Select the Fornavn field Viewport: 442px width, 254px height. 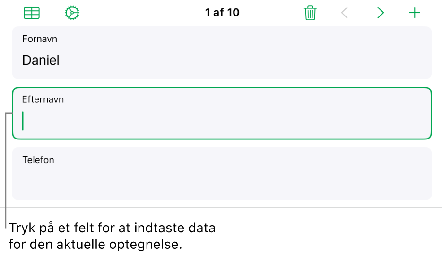pos(222,53)
